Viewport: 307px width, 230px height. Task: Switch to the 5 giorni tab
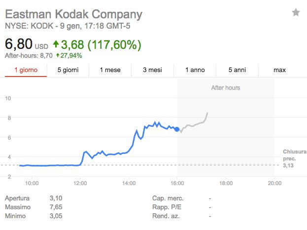[68, 70]
